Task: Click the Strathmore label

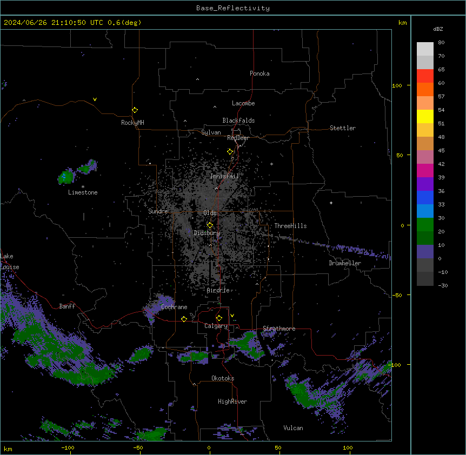Action: click(x=279, y=329)
